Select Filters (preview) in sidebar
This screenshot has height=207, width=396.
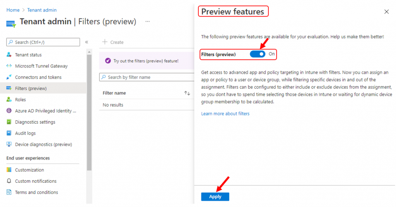coord(43,88)
